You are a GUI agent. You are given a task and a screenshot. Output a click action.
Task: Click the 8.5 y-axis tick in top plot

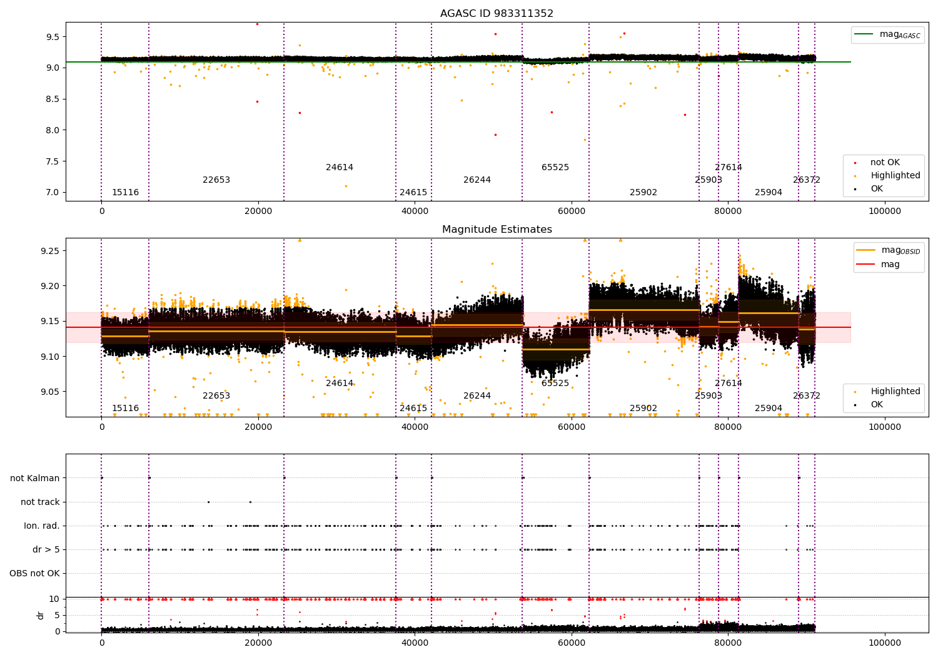click(53, 99)
